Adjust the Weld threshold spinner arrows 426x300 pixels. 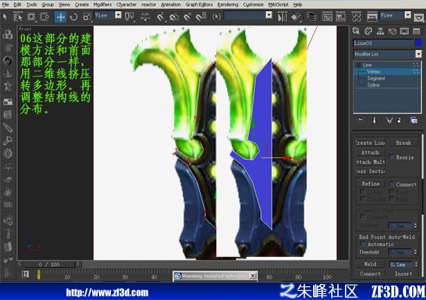pos(416,264)
